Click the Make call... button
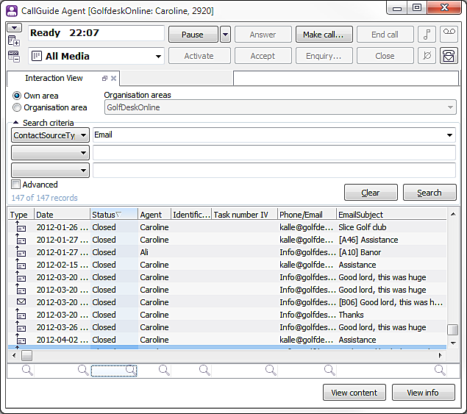The height and width of the screenshot is (414, 467). point(324,35)
